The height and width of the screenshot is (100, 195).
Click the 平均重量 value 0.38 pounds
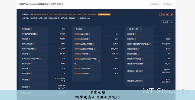coord(60,78)
